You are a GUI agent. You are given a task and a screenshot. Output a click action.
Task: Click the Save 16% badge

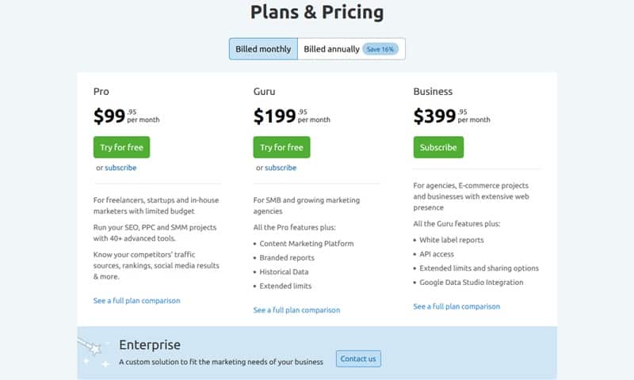[381, 49]
